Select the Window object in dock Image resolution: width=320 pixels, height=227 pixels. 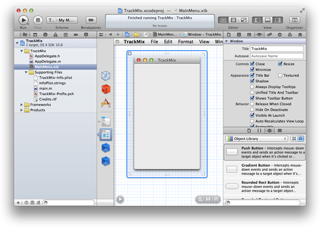tap(106, 135)
